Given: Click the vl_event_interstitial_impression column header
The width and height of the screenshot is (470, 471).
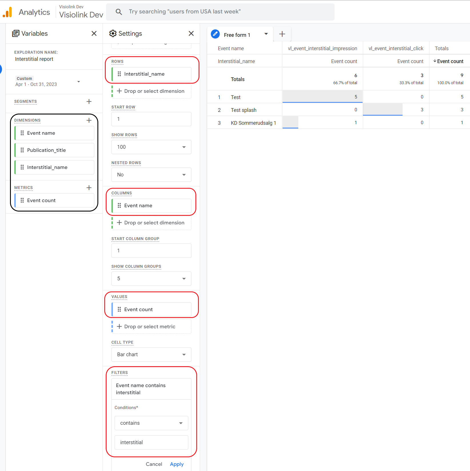Looking at the screenshot, I should (323, 49).
